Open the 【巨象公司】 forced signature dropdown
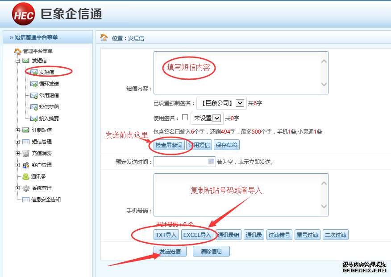 tap(240, 103)
